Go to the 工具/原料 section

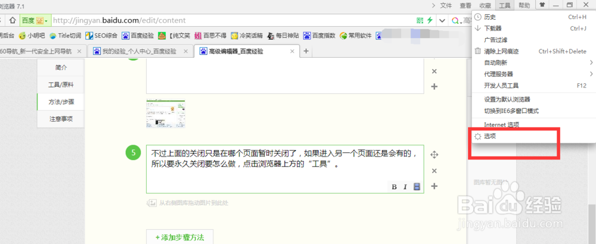pos(61,85)
